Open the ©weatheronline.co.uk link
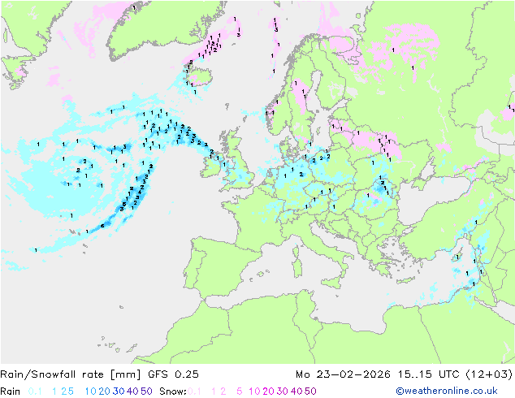Image resolution: width=515 pixels, height=398 pixels. (447, 391)
